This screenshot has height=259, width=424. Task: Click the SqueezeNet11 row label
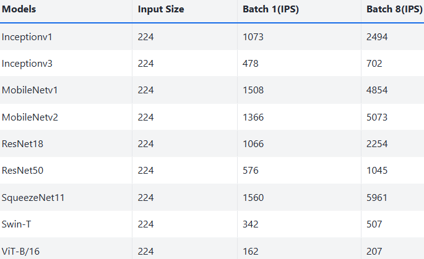pos(33,198)
